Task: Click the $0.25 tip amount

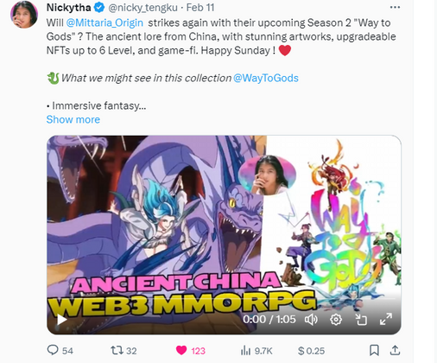Action: click(x=312, y=351)
